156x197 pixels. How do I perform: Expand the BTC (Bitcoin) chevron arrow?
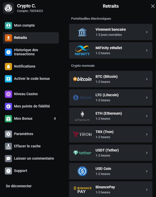147,79
